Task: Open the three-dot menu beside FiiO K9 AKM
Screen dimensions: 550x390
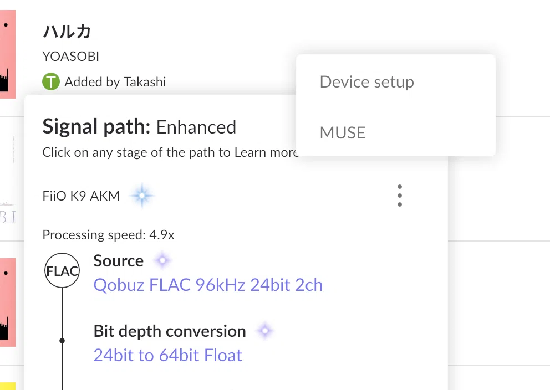Action: pyautogui.click(x=400, y=196)
